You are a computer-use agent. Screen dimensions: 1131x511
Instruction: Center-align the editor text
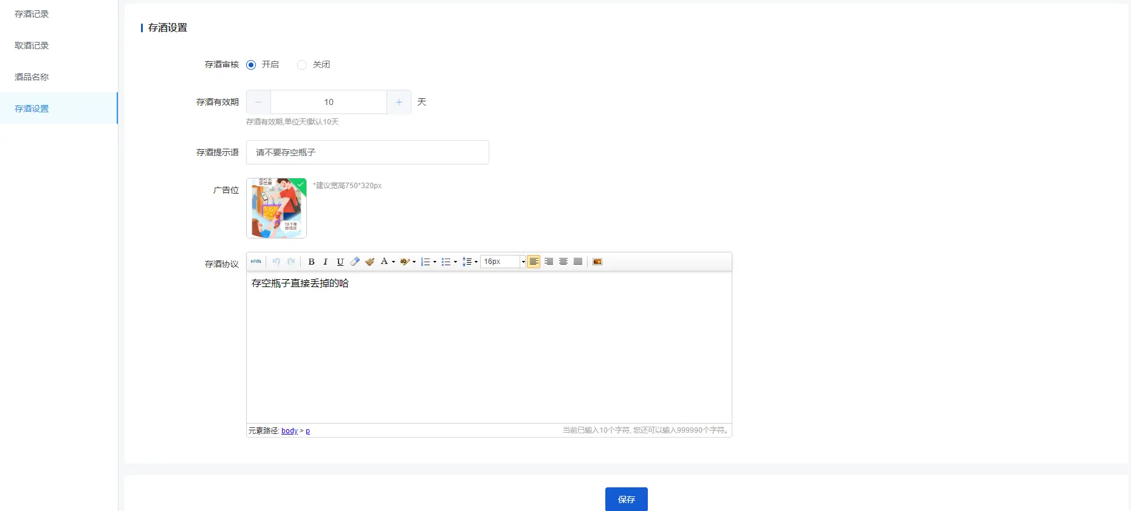563,262
